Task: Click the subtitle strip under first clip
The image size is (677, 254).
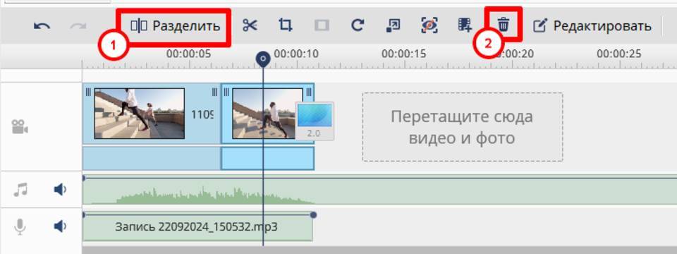Action: point(152,158)
